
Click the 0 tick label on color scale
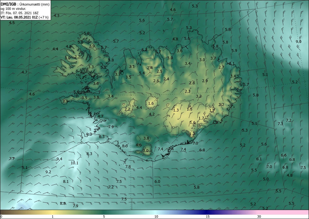point(1,217)
